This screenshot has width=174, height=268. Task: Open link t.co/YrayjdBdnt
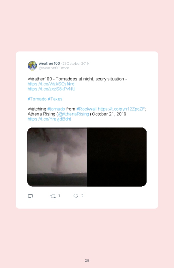[x=50, y=119]
